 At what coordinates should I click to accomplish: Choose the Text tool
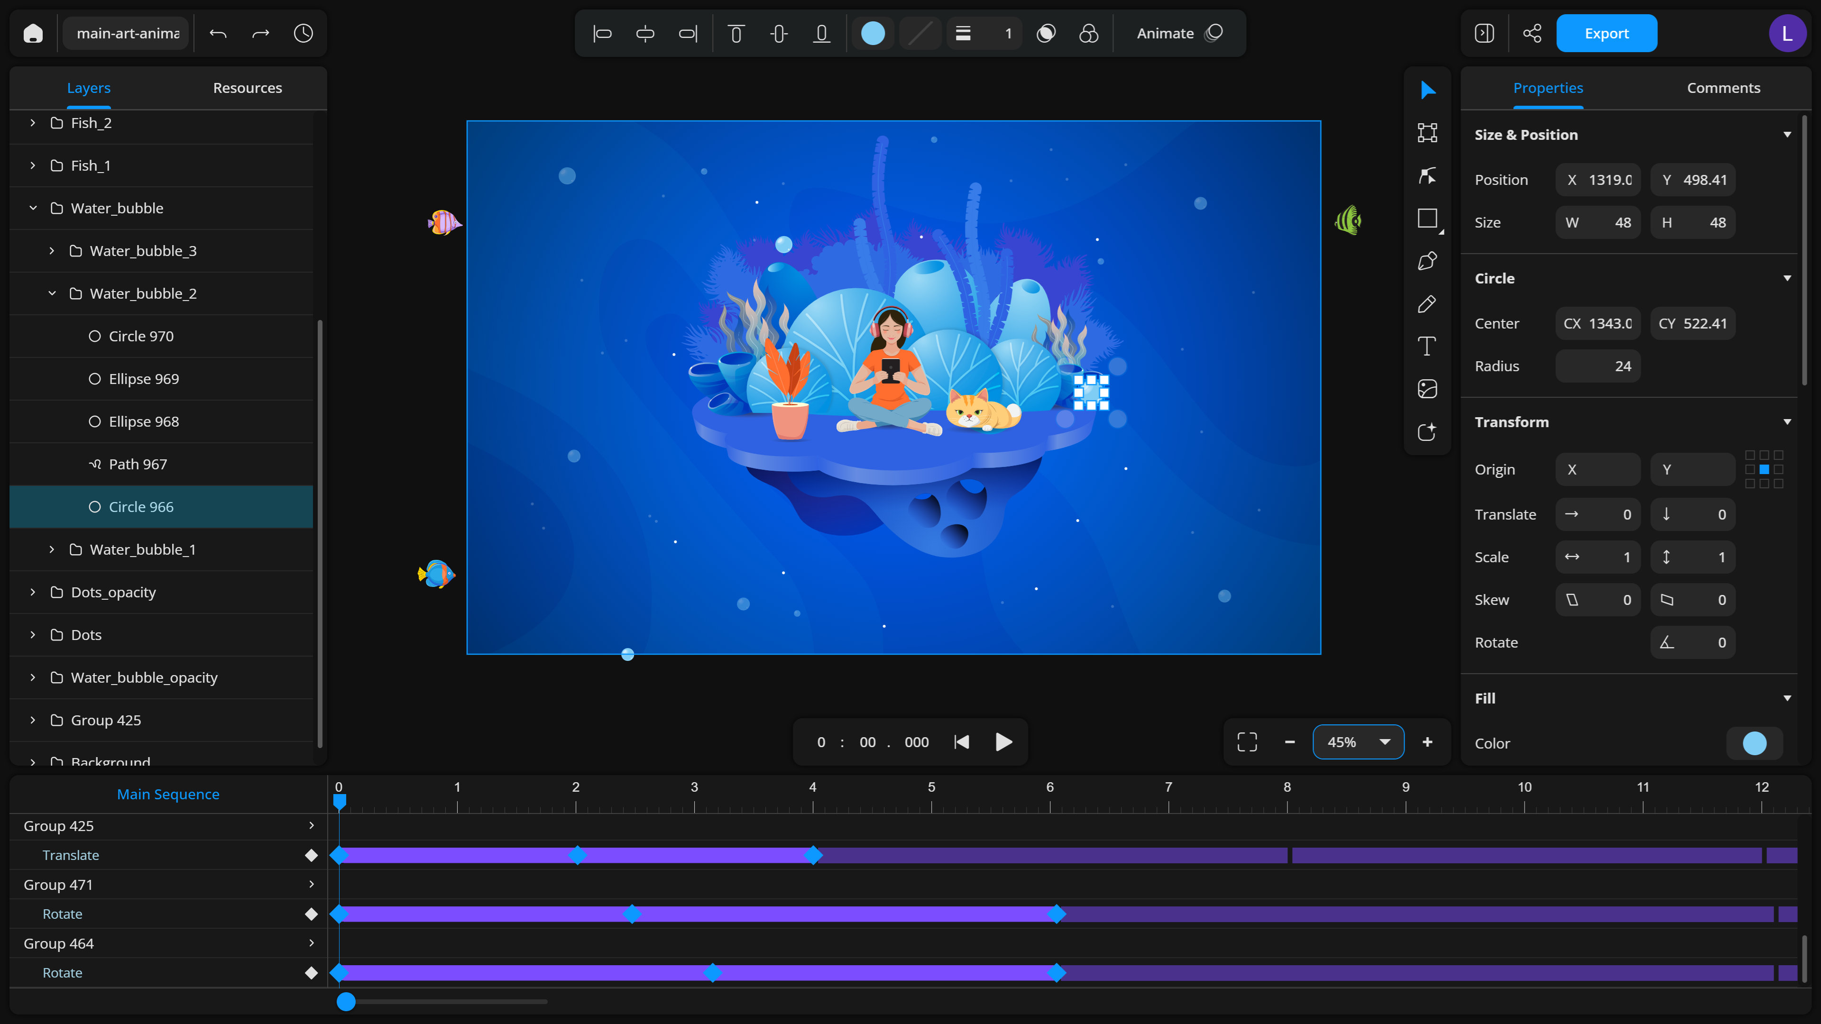click(1427, 346)
